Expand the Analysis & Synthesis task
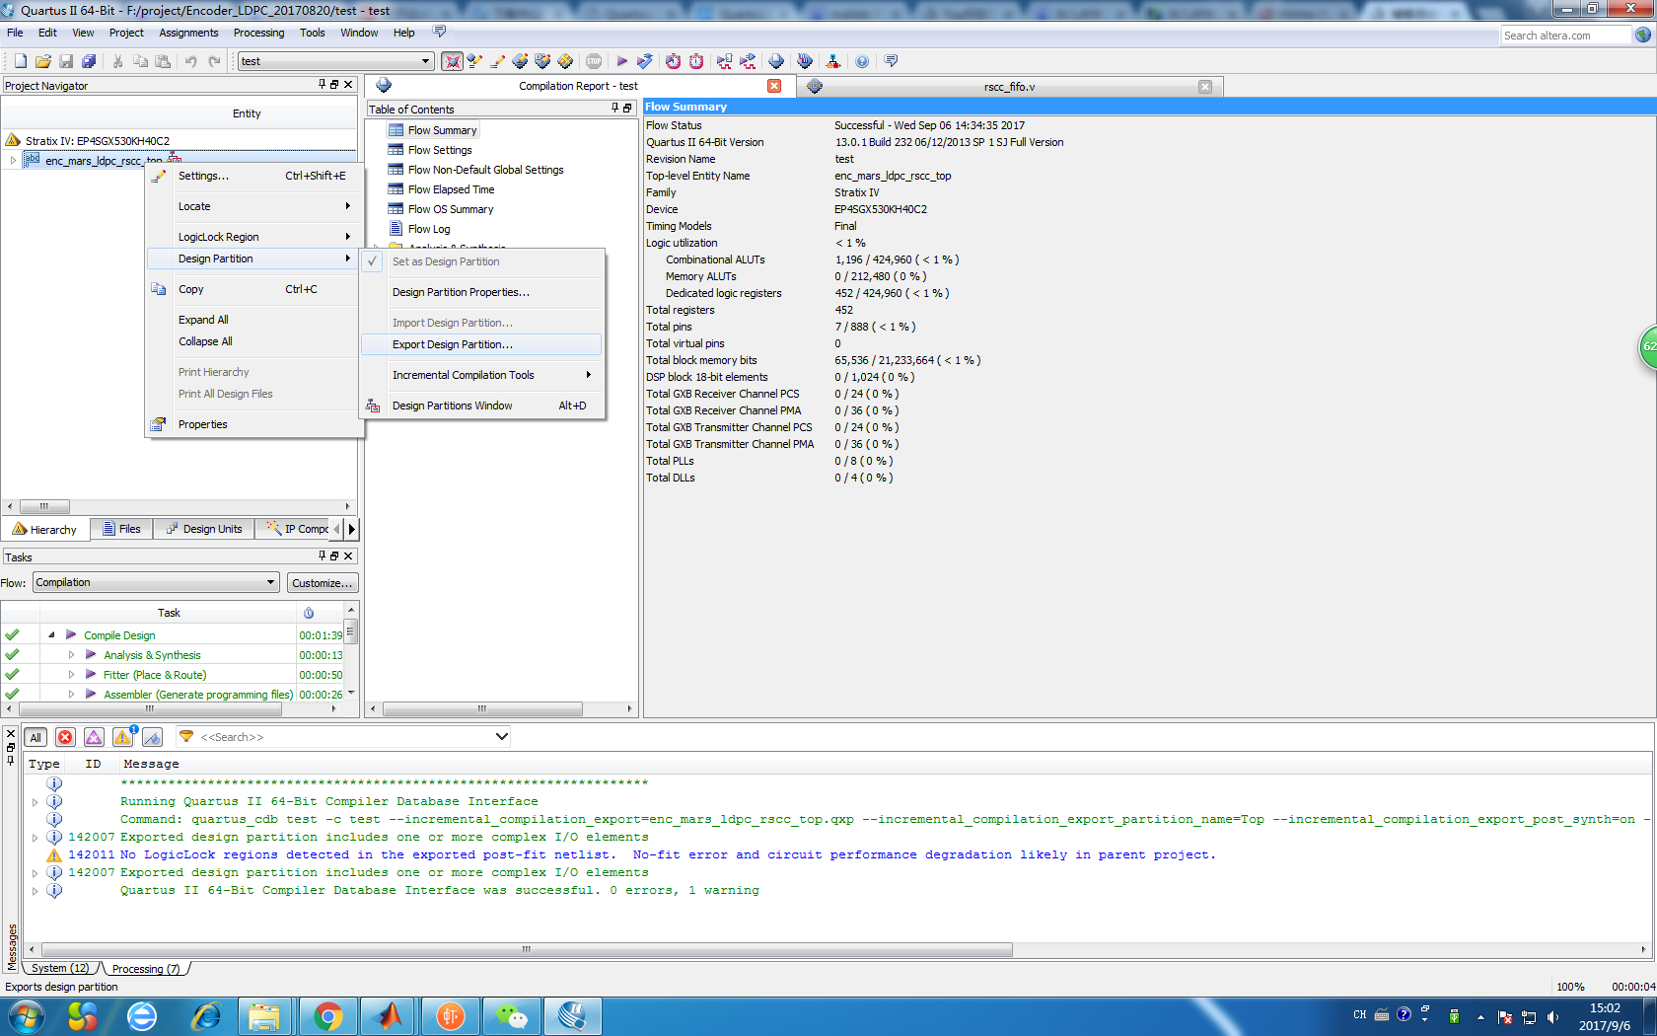Screen dimensions: 1657x1036 click(x=71, y=655)
